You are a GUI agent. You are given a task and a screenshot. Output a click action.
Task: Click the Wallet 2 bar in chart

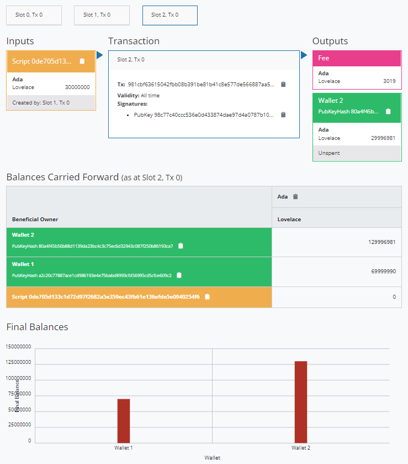(x=301, y=402)
